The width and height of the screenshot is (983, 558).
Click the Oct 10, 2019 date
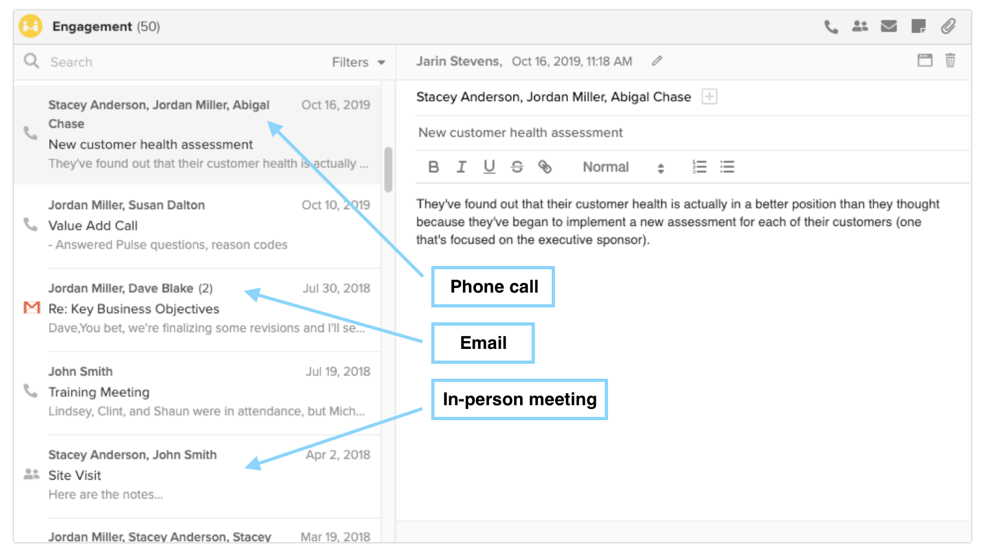click(336, 205)
